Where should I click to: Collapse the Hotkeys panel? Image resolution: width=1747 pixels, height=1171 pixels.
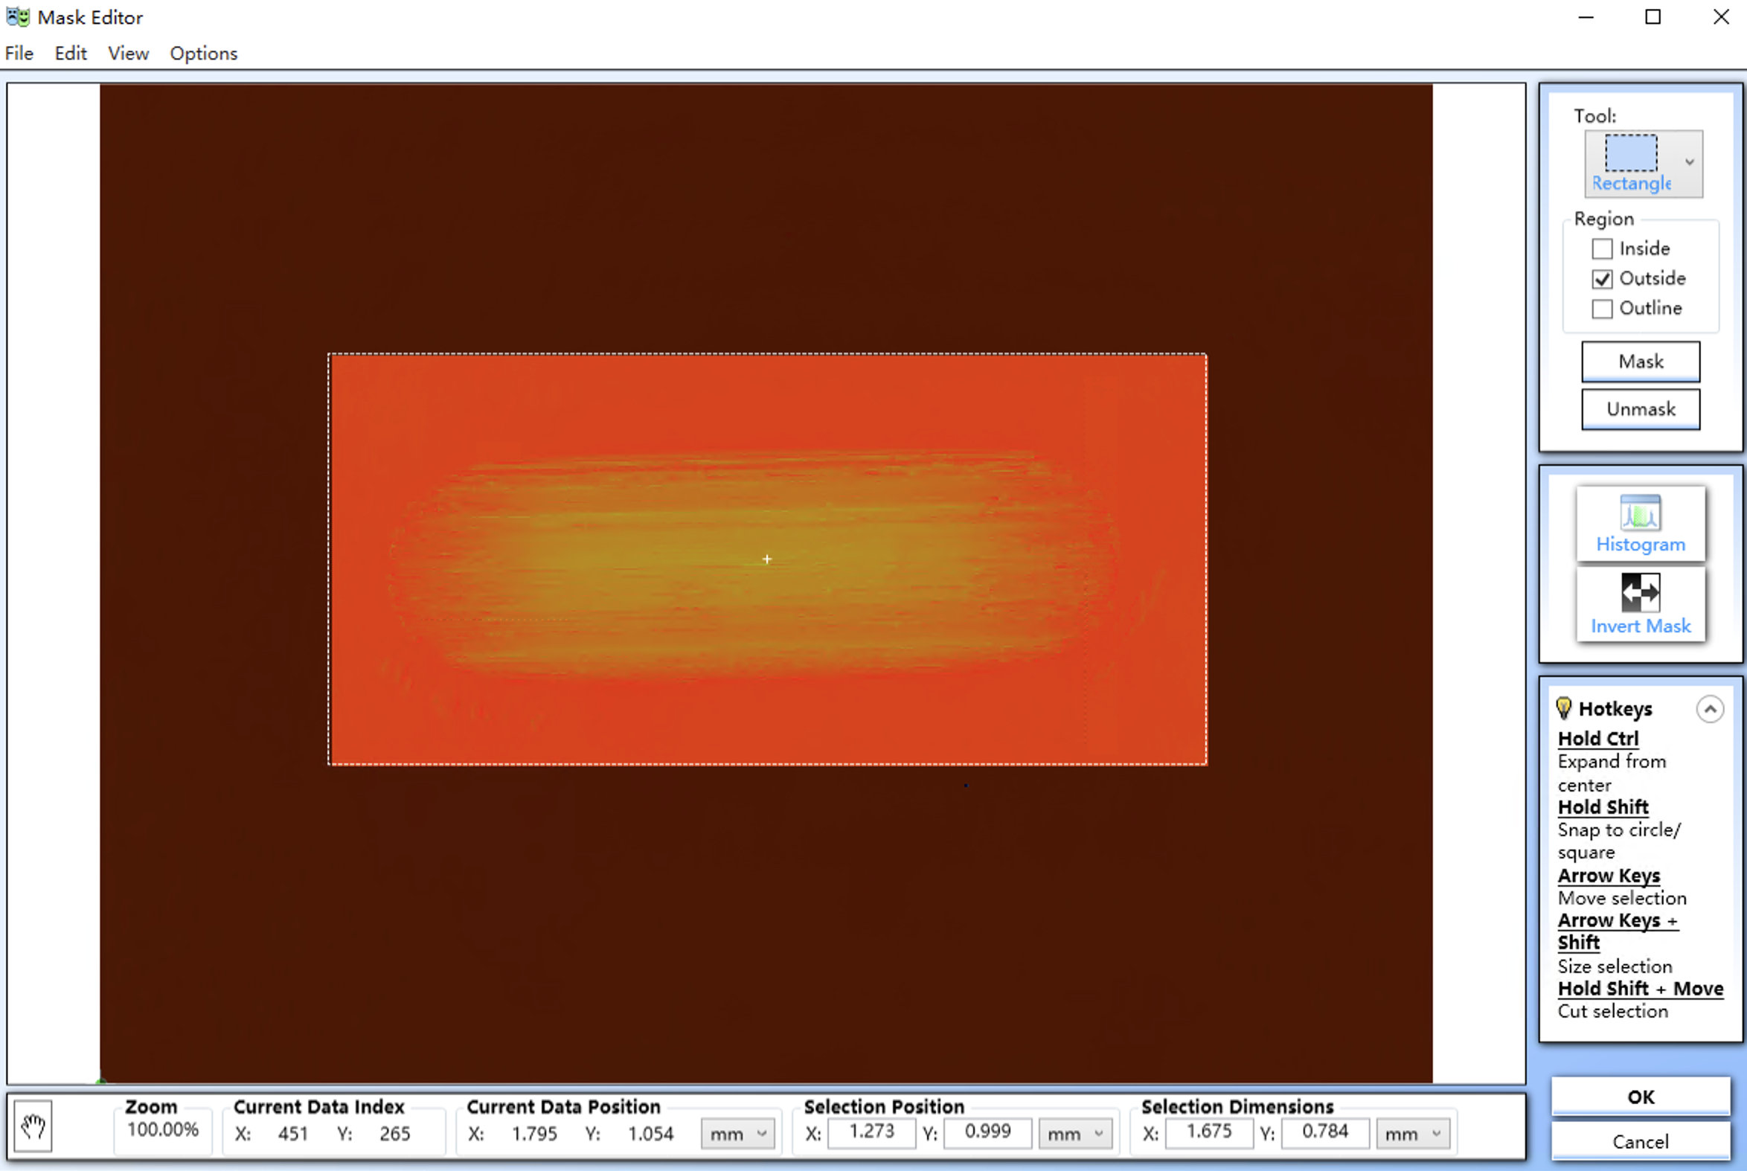(1710, 709)
